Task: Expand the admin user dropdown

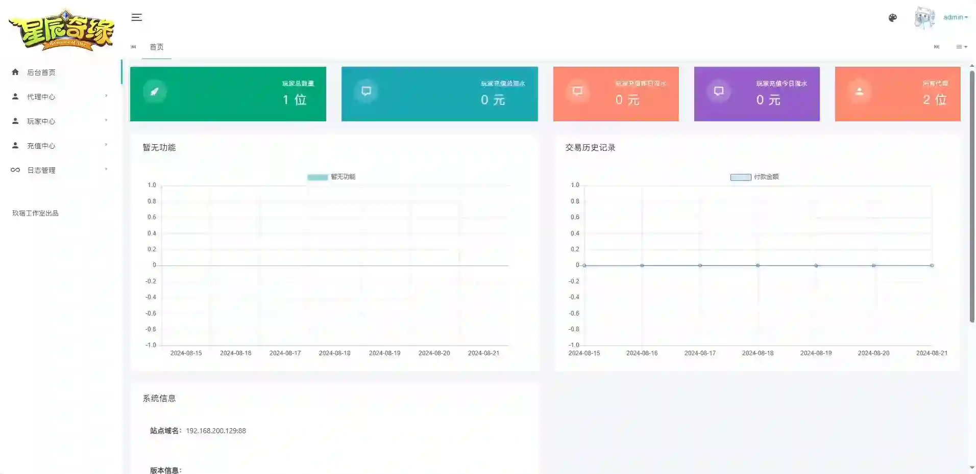Action: coord(955,17)
